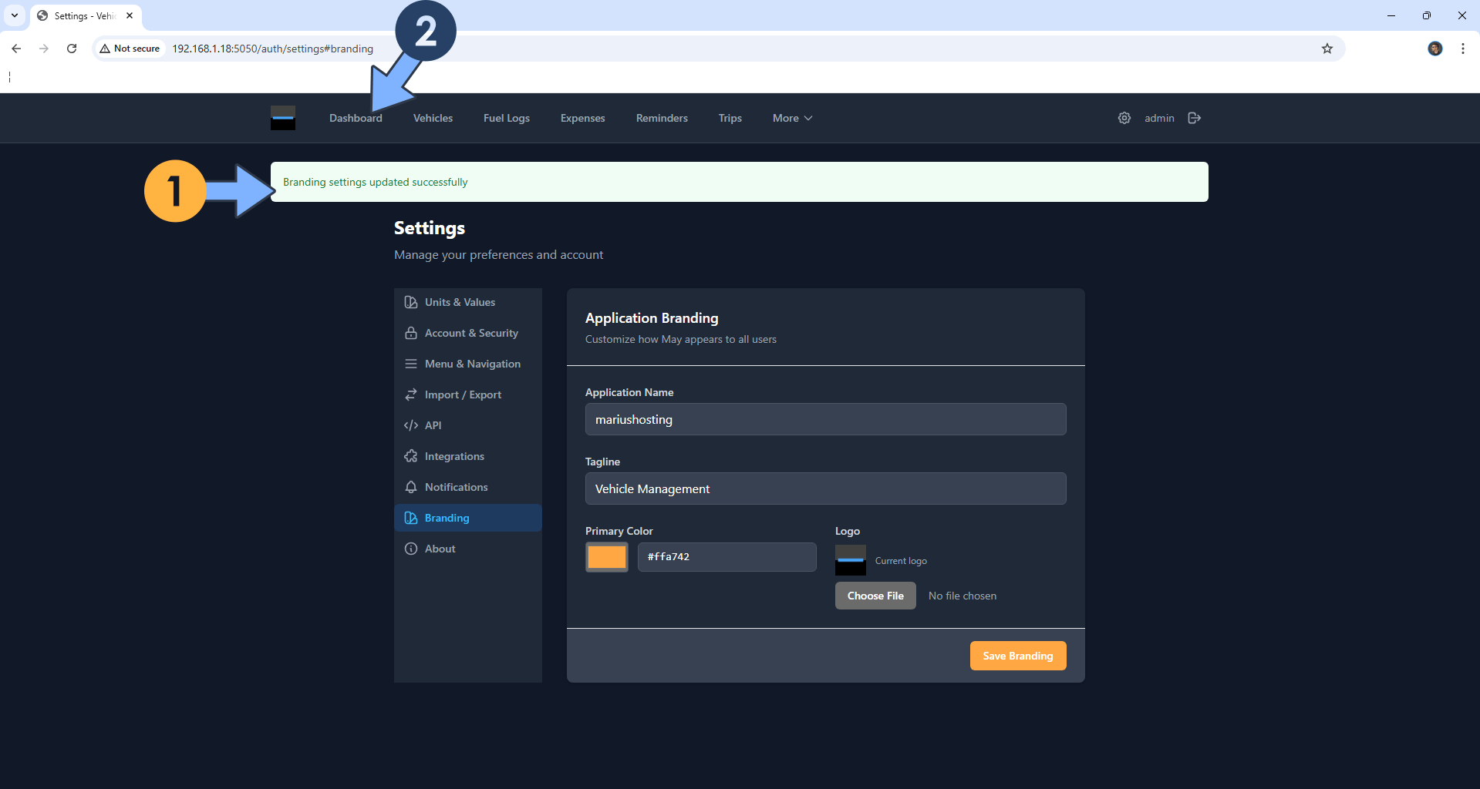Click the Import / Export arrows icon
The width and height of the screenshot is (1480, 789).
411,394
